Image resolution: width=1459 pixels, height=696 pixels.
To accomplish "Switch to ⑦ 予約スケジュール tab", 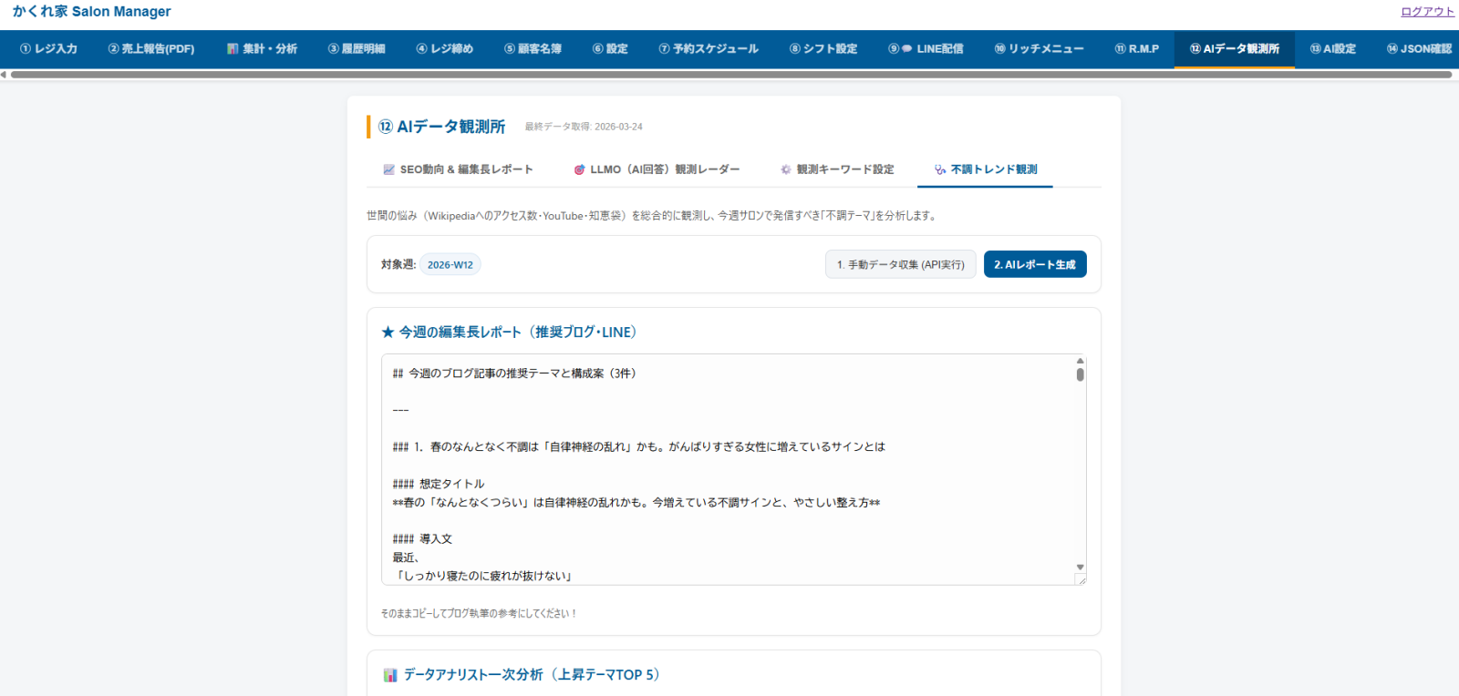I will click(x=709, y=49).
